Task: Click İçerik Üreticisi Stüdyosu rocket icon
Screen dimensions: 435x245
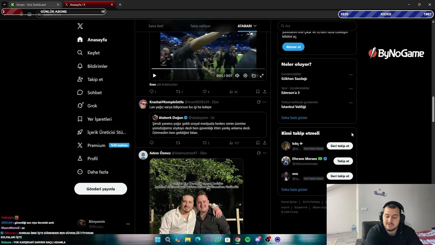Action: [80, 132]
